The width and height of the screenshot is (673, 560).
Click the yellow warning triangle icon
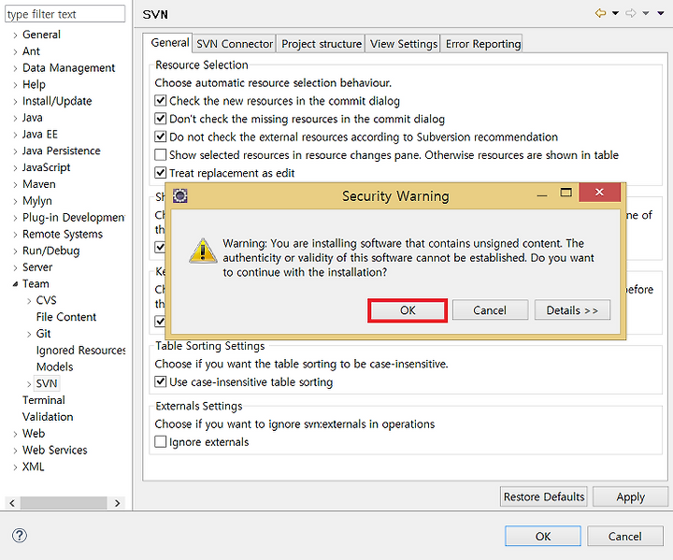[203, 251]
